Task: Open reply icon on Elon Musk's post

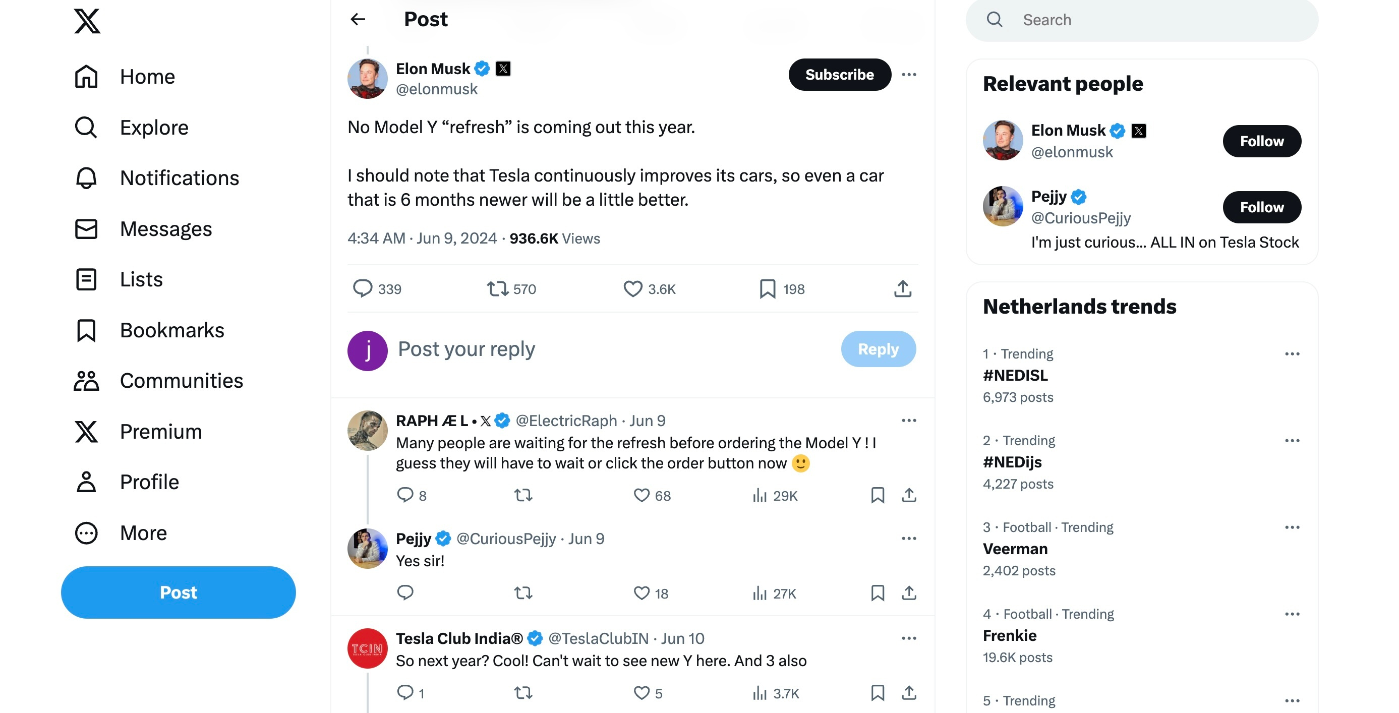Action: (x=362, y=289)
